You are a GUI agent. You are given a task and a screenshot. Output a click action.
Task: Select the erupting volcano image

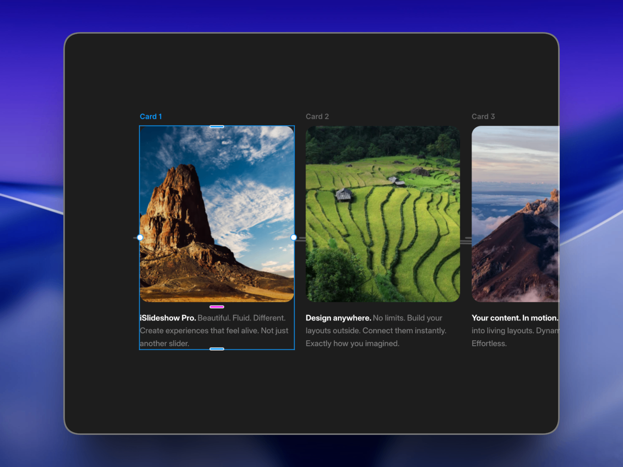[x=515, y=214]
